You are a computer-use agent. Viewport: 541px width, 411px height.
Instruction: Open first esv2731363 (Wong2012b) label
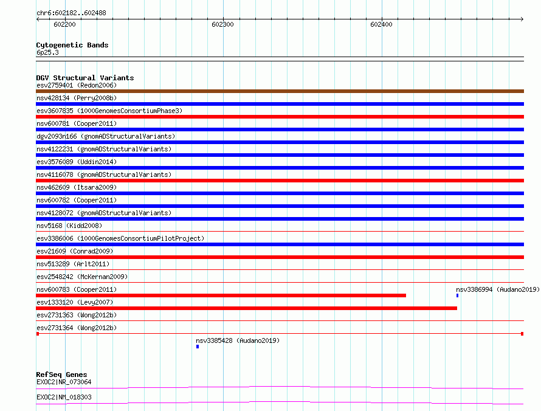tap(77, 315)
